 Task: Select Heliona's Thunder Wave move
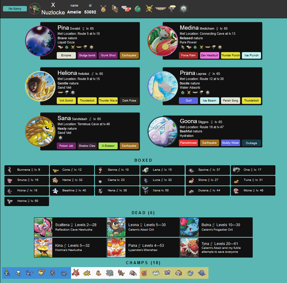click(x=108, y=101)
